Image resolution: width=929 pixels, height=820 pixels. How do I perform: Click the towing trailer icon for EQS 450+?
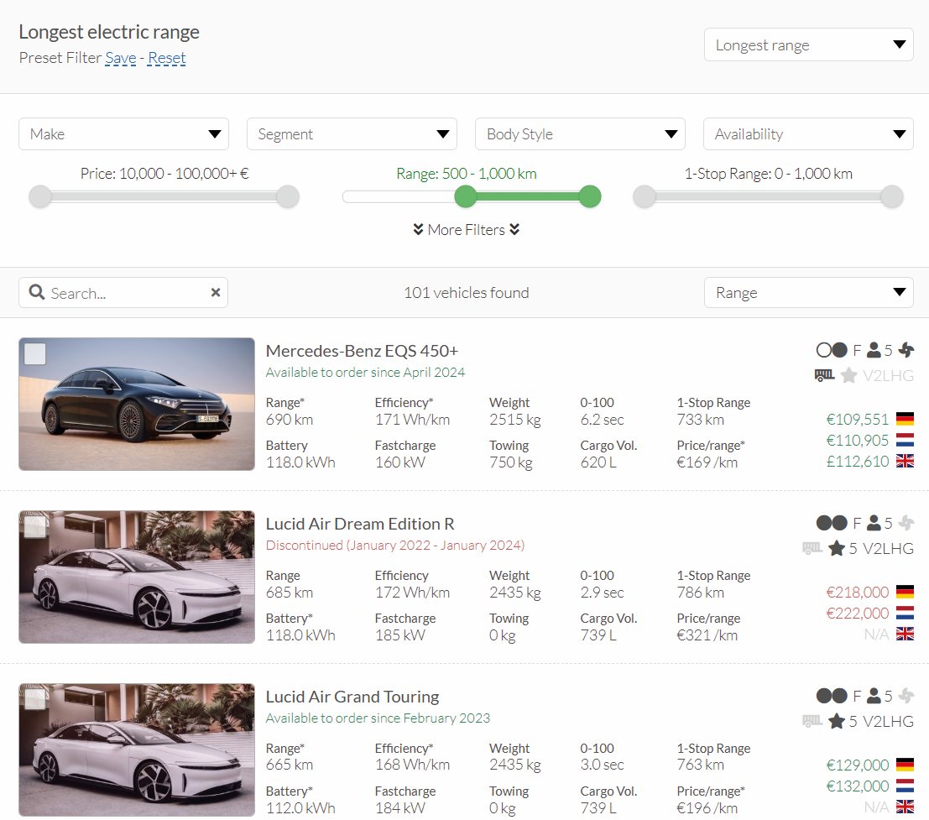pos(824,375)
